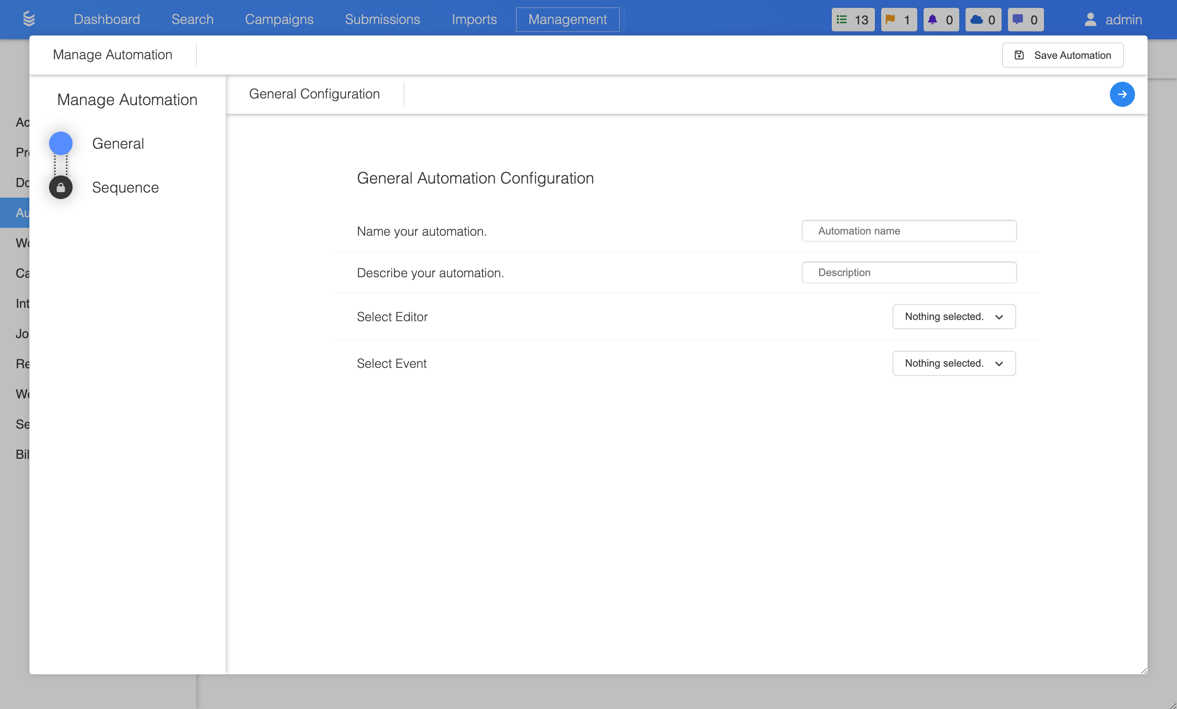This screenshot has width=1177, height=709.
Task: Click the Save Automation button
Action: (x=1062, y=55)
